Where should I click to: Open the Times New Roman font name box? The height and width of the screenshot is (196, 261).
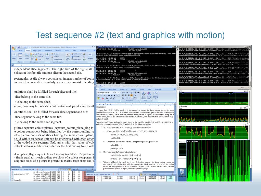[106, 92]
